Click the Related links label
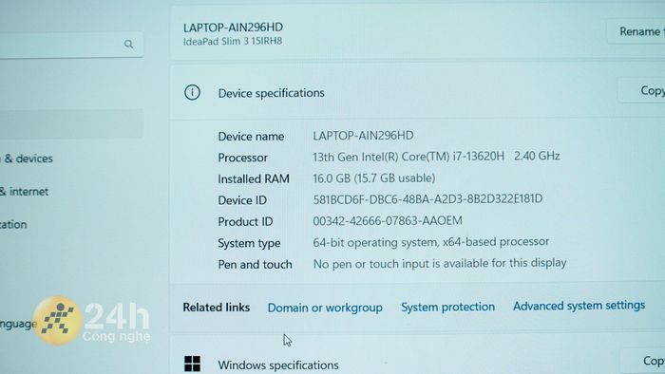The image size is (665, 374). (x=217, y=307)
